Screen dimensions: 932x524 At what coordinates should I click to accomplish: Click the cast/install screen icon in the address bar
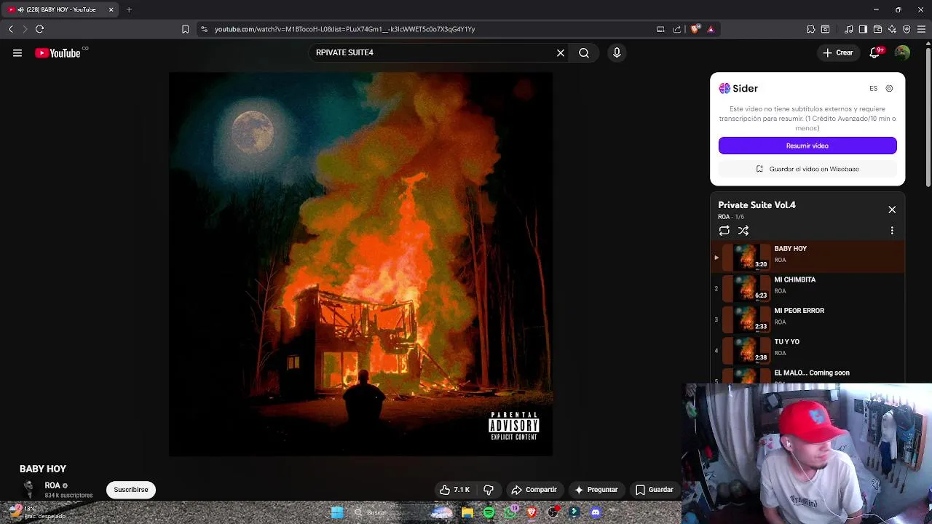pyautogui.click(x=660, y=29)
